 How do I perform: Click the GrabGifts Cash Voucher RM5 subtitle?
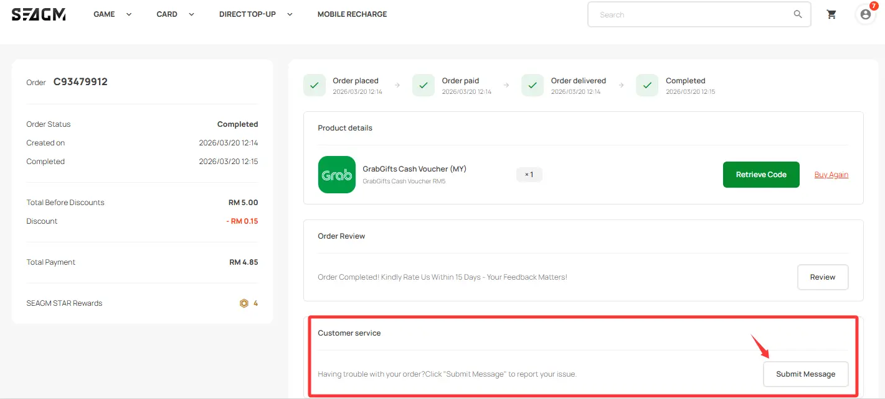[x=404, y=181]
